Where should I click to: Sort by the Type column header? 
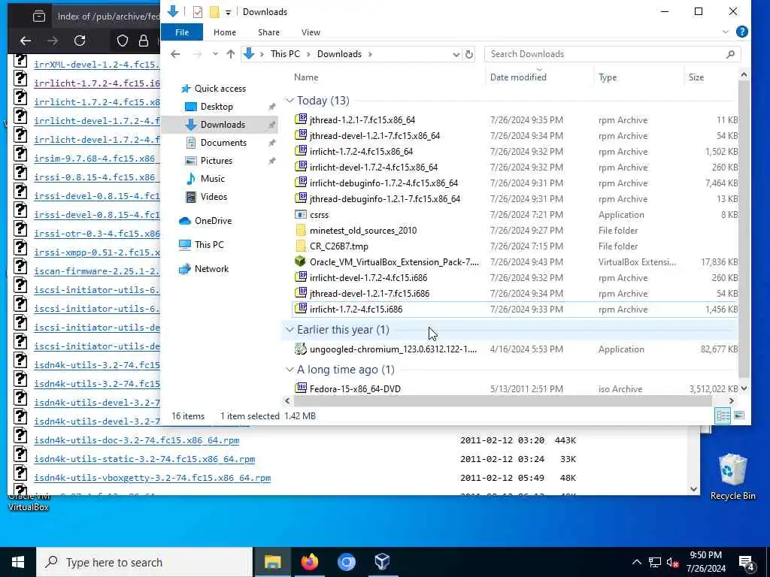coord(608,77)
